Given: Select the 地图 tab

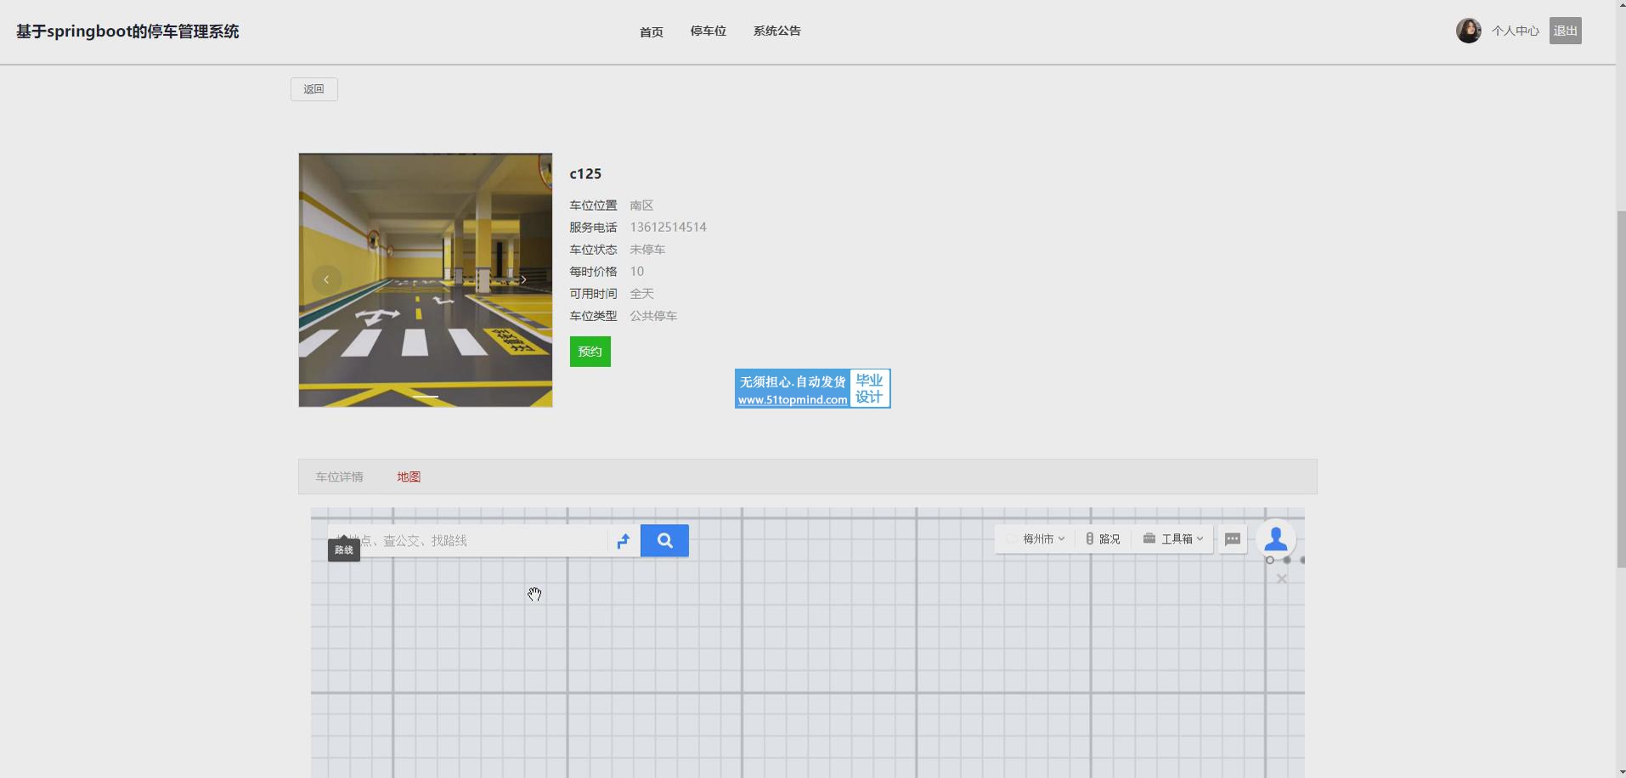Looking at the screenshot, I should coord(409,476).
